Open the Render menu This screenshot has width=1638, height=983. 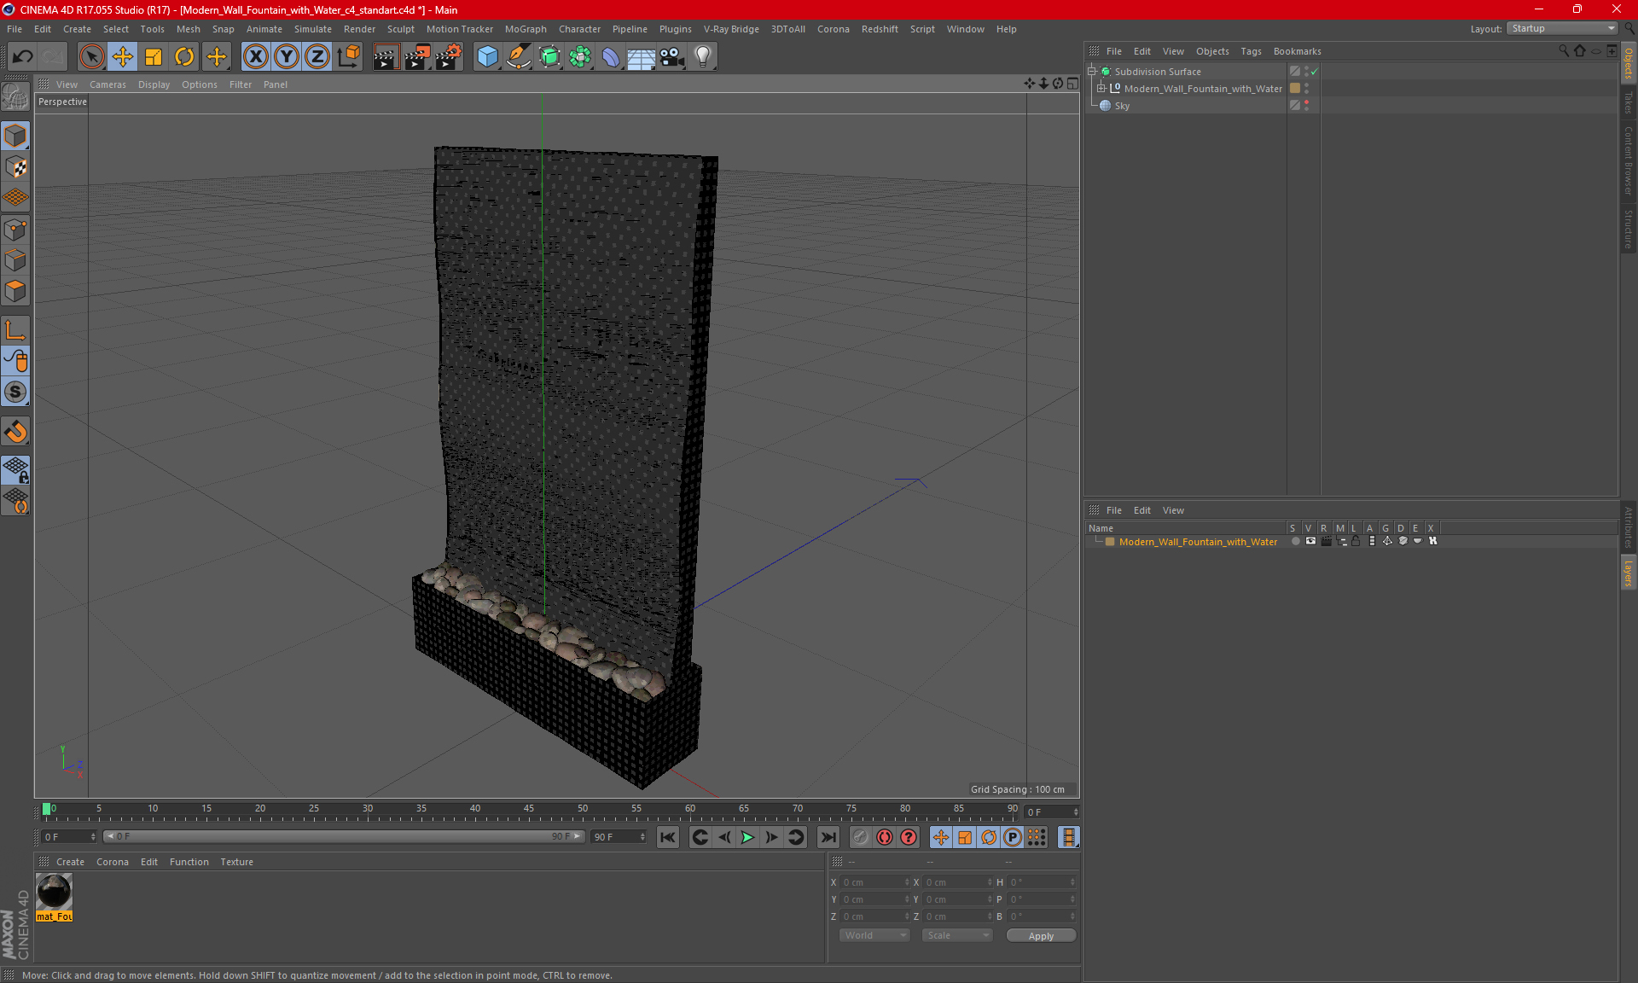click(359, 29)
